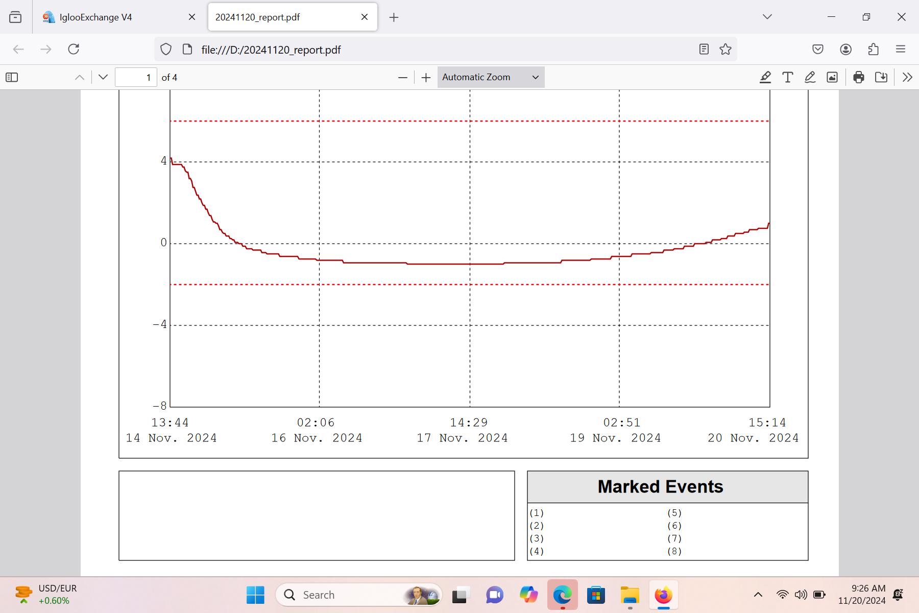Click the tracking protection shield icon
The image size is (919, 613).
tap(166, 49)
